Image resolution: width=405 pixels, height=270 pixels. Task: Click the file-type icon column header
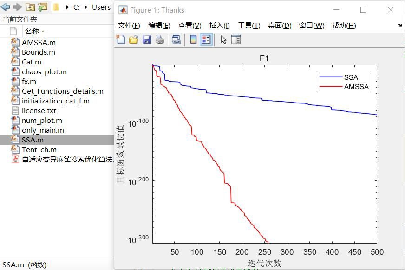point(13,31)
